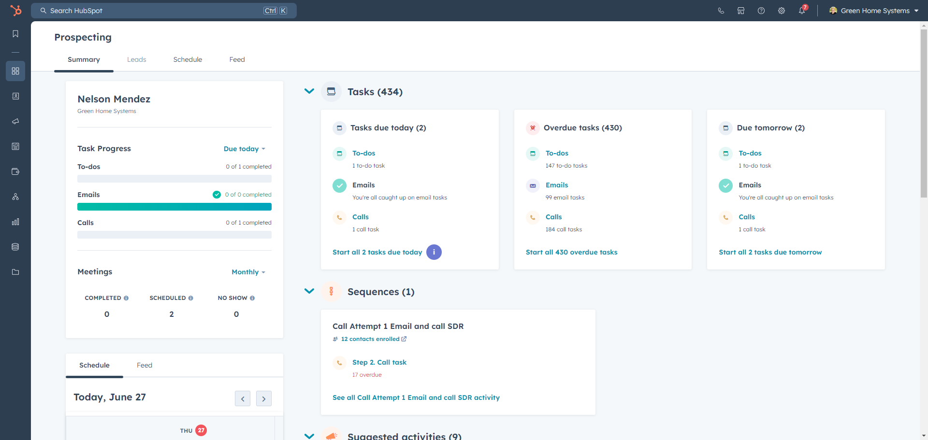
Task: Click the info icon next to NO SHOW
Action: coord(252,298)
